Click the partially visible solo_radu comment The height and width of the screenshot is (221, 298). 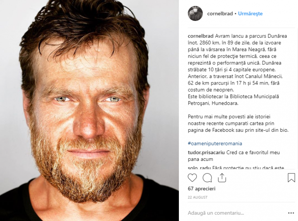(x=236, y=167)
